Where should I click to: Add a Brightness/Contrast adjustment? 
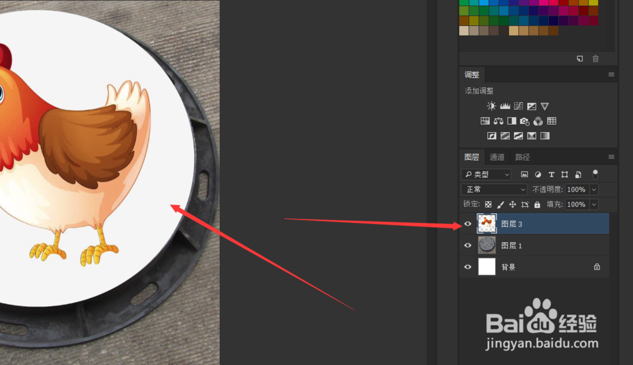[x=491, y=106]
